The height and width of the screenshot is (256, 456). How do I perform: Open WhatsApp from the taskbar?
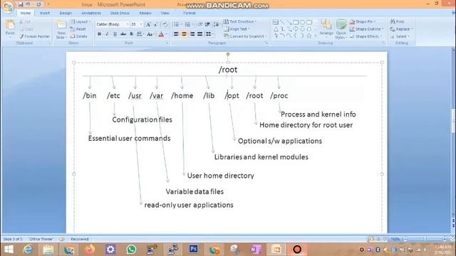pos(131,250)
